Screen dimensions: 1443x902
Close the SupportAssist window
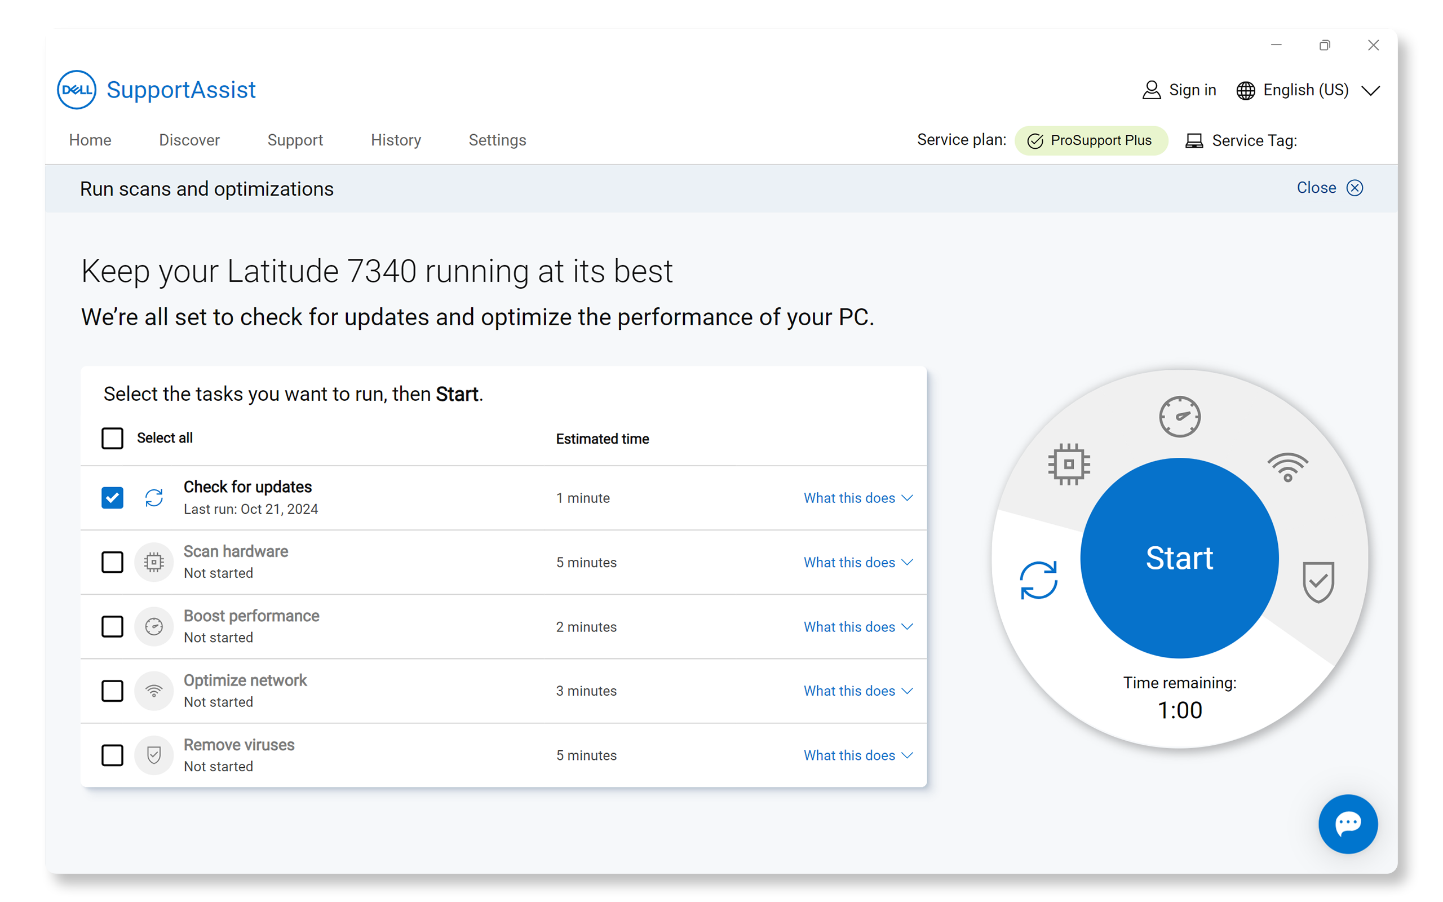1373,45
